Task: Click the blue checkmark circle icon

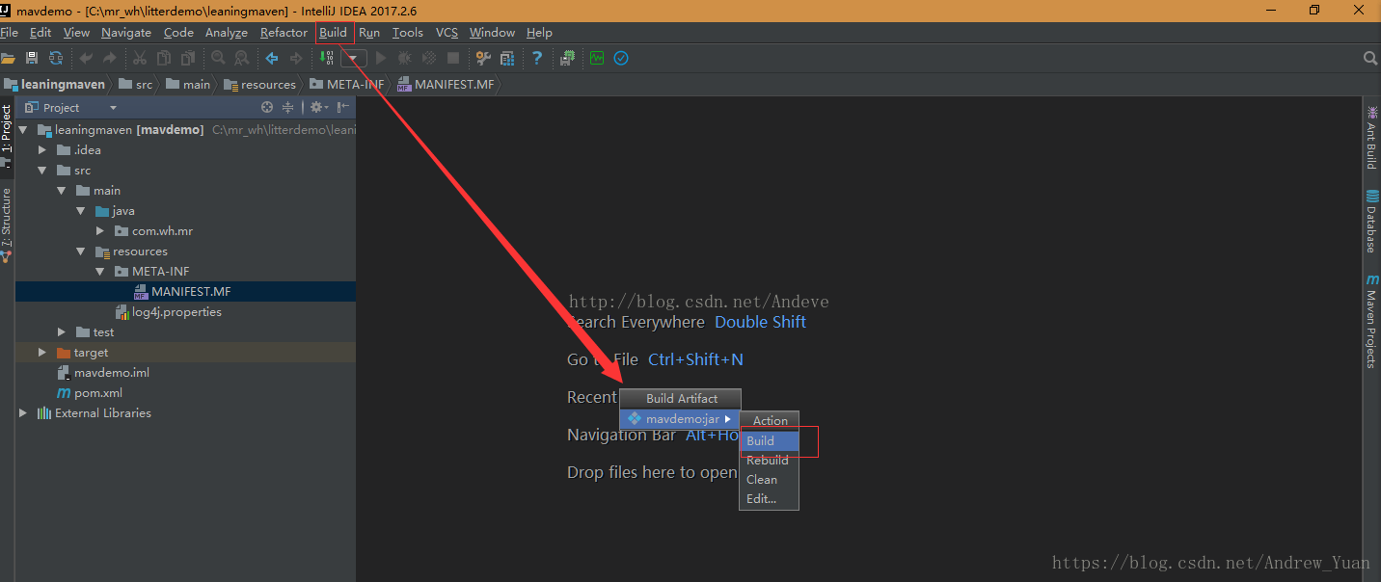Action: [621, 58]
